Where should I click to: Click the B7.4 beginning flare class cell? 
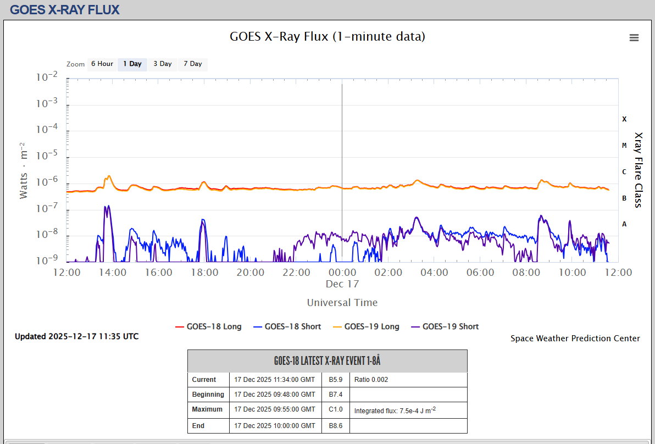335,395
